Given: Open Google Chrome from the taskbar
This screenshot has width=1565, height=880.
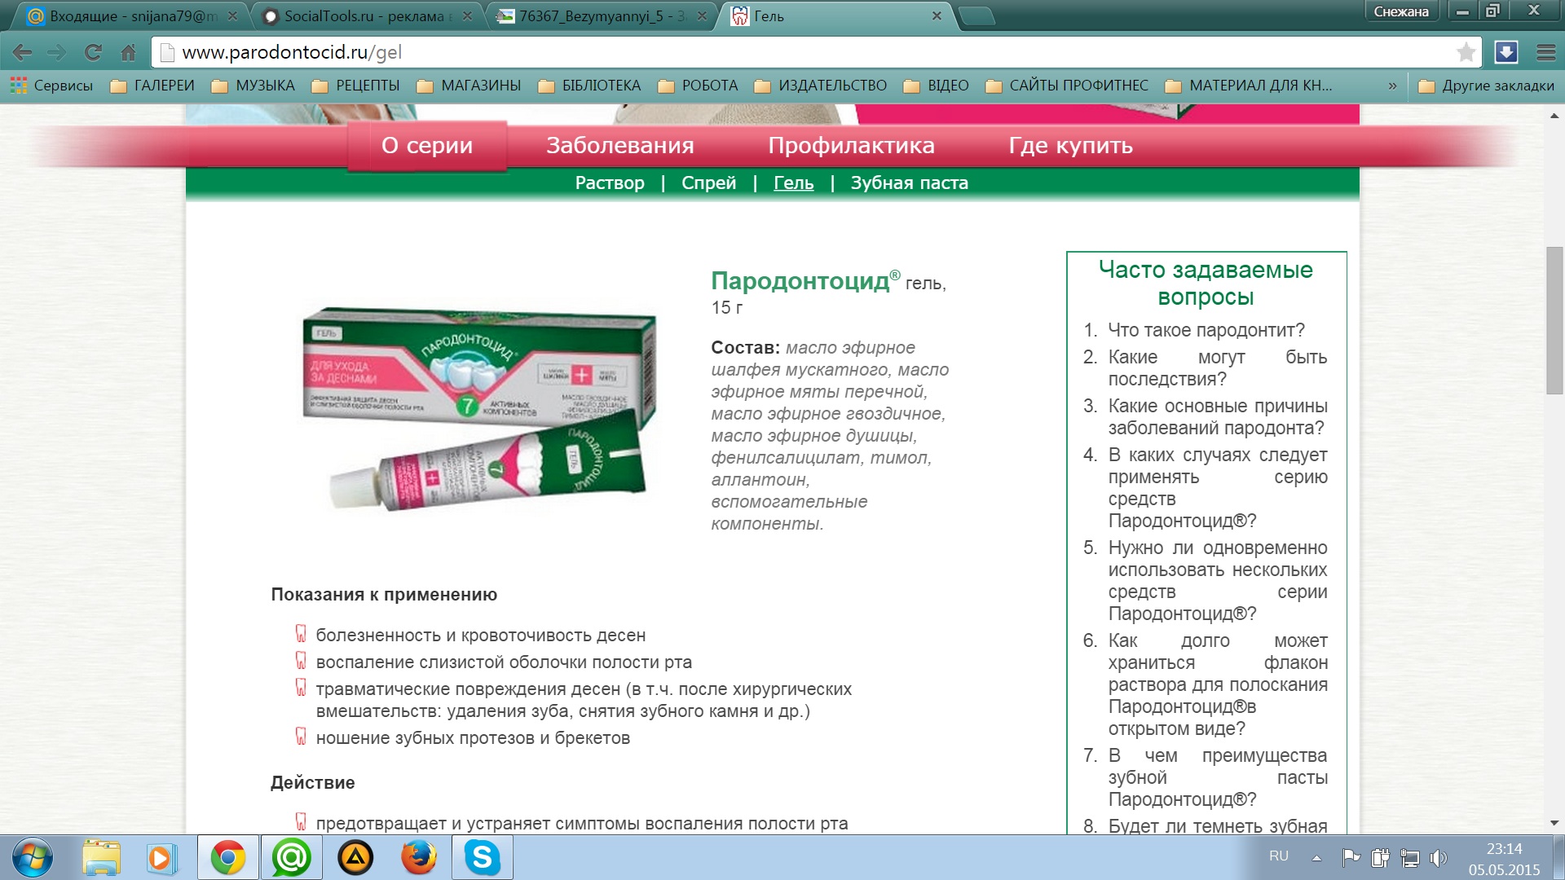Looking at the screenshot, I should (x=228, y=858).
